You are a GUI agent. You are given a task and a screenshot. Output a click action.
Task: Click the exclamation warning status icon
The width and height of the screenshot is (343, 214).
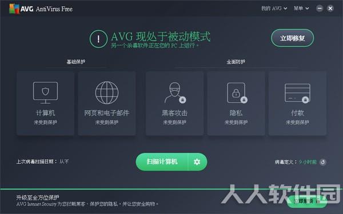(98, 39)
